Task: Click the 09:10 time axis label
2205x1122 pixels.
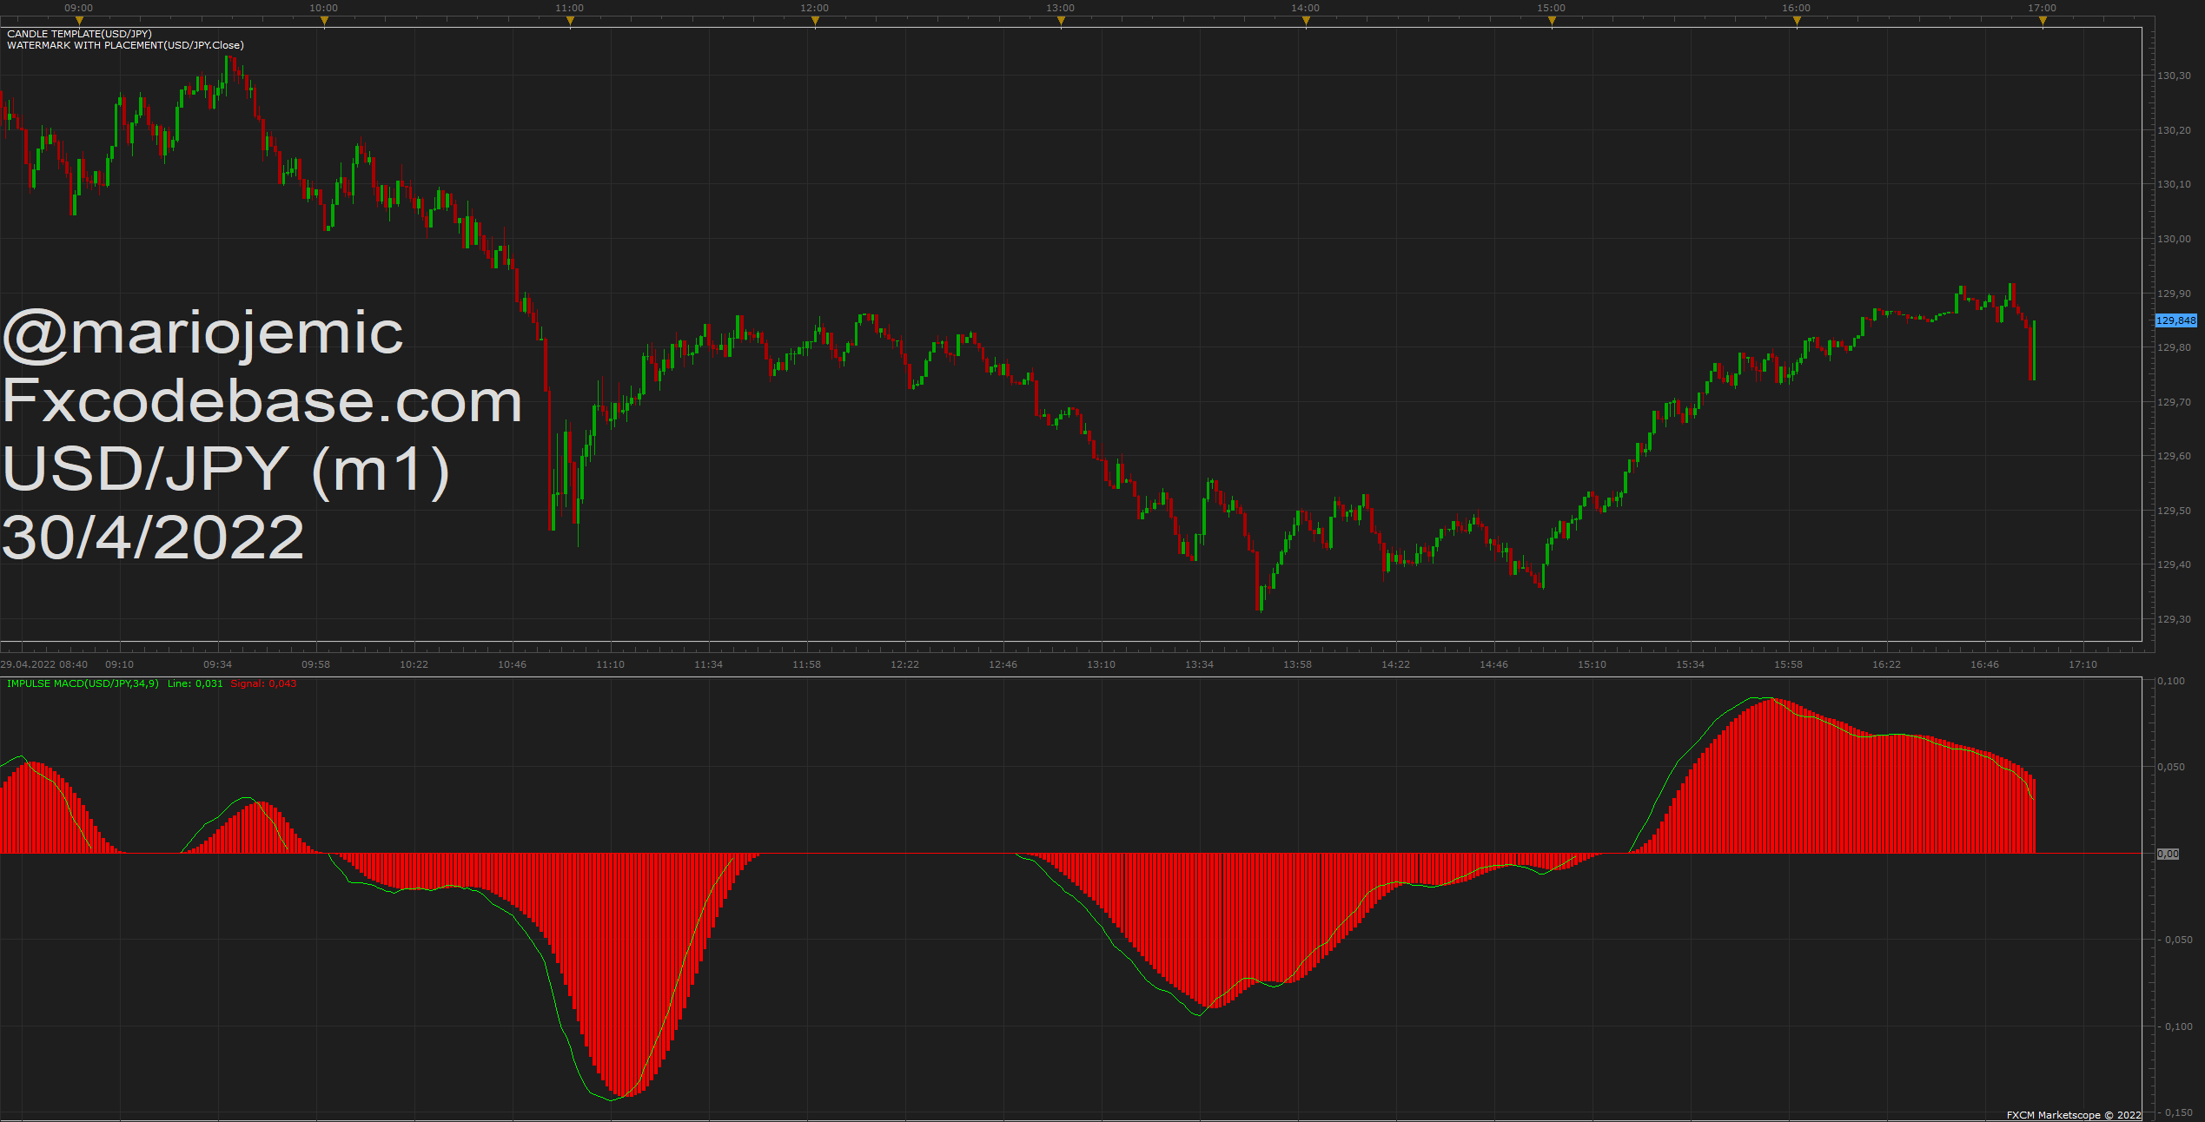Action: tap(120, 664)
